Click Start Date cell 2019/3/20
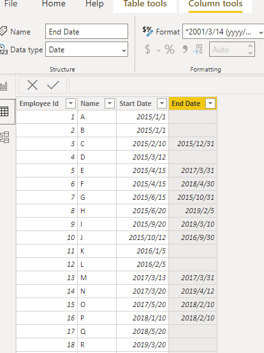Viewport: 264px width, 353px height. pyautogui.click(x=143, y=345)
